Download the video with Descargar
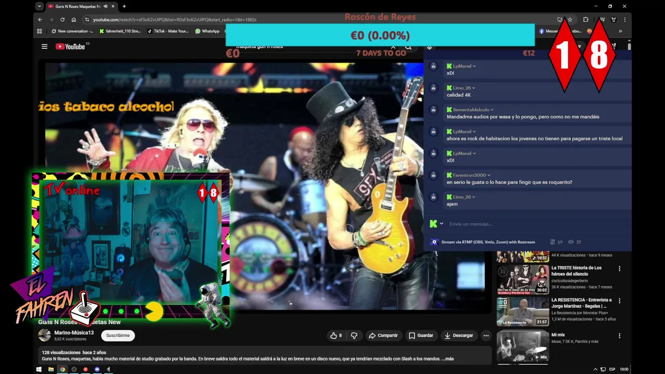 pyautogui.click(x=459, y=336)
